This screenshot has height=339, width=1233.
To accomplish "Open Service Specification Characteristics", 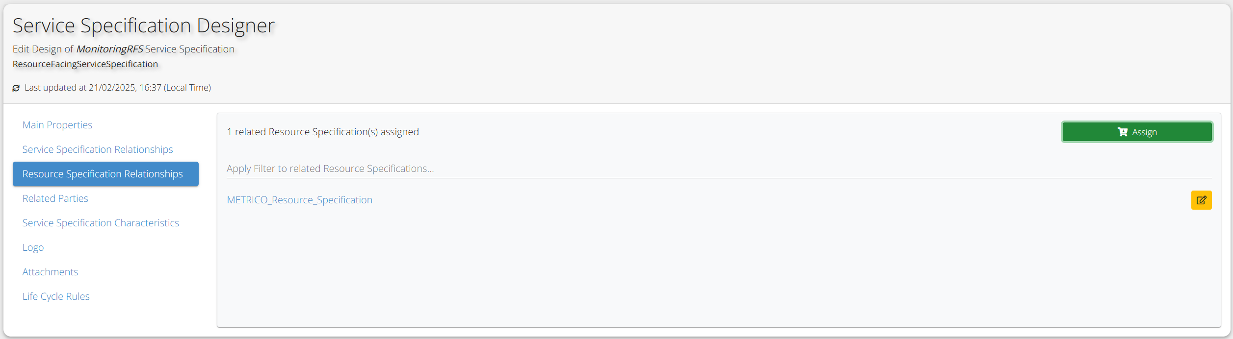I will [x=101, y=223].
